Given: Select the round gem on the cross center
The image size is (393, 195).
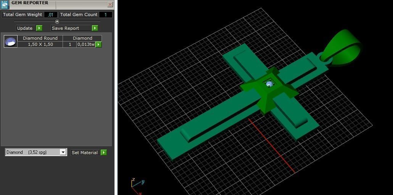Looking at the screenshot, I should click(269, 84).
